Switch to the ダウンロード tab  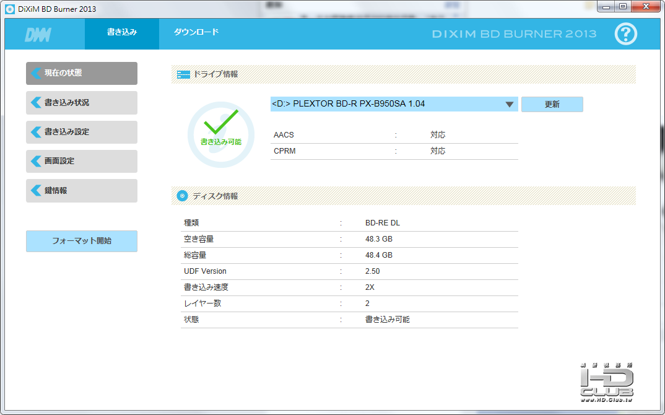(196, 32)
